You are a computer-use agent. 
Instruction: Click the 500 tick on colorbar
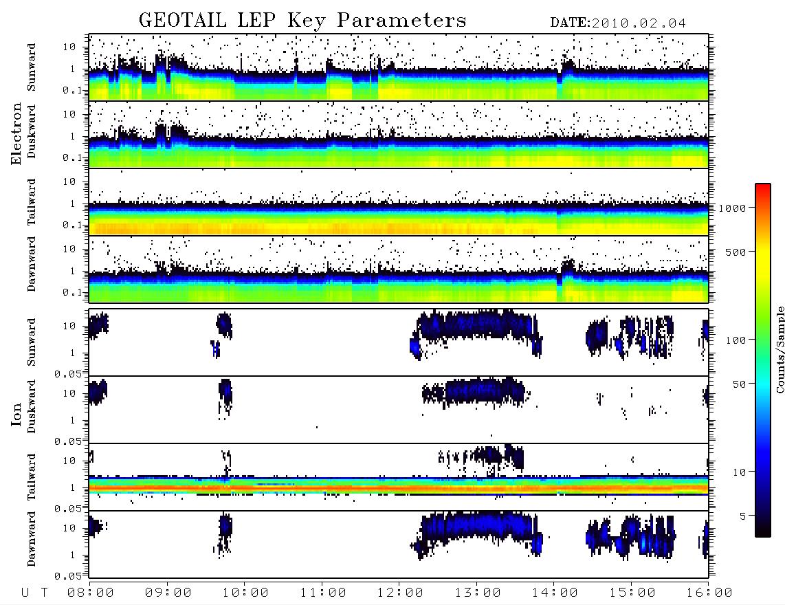(x=736, y=252)
